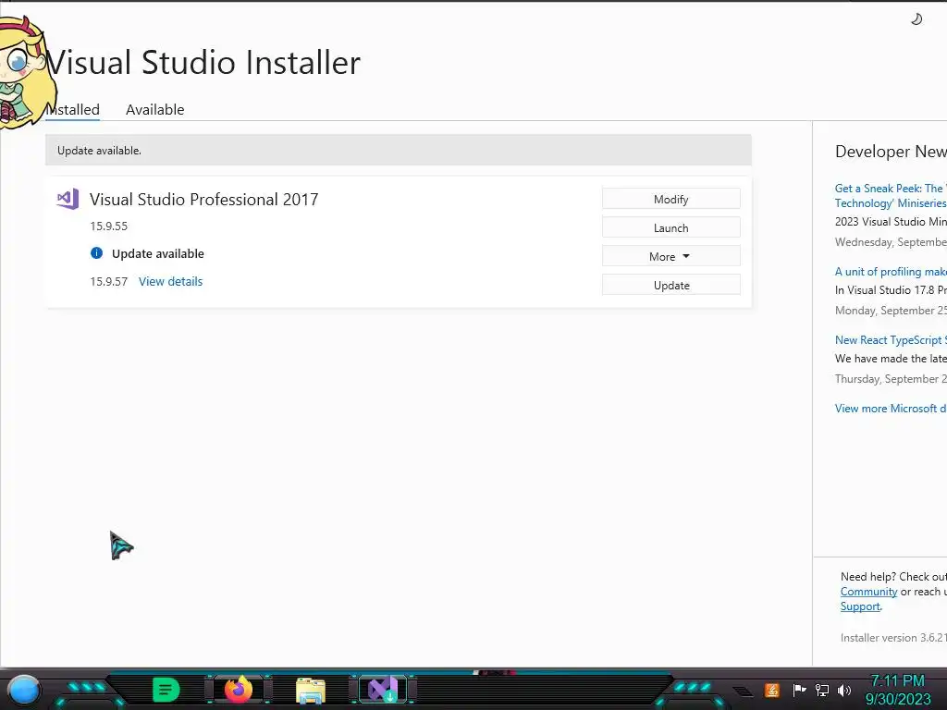Click the Modify button
The height and width of the screenshot is (710, 947).
[671, 199]
